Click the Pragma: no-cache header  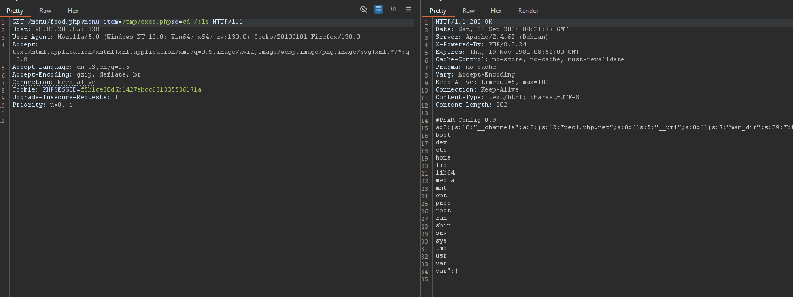coord(465,67)
